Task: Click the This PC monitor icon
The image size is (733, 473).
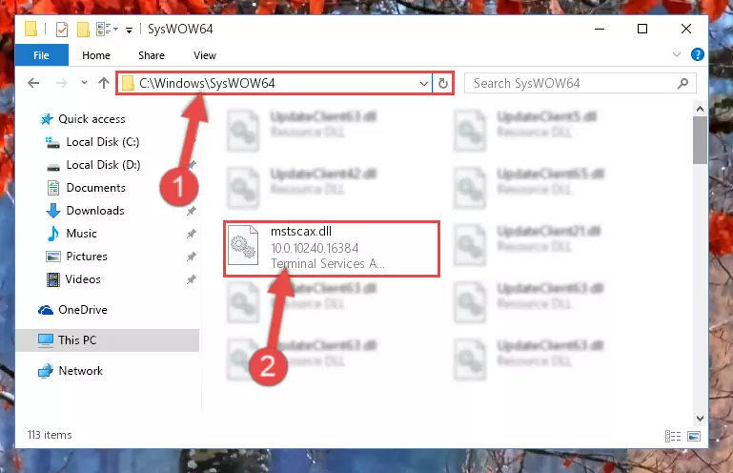Action: [x=46, y=340]
